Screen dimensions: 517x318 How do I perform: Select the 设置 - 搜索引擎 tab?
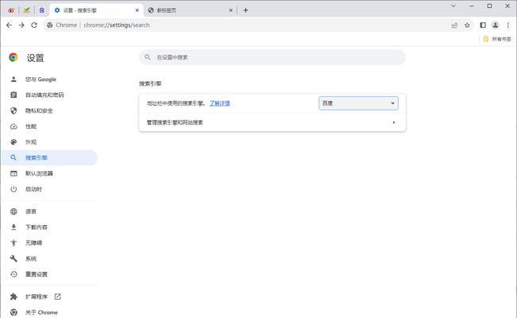click(x=97, y=10)
